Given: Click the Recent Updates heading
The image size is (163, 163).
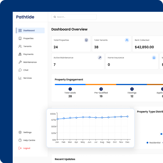Looking at the screenshot, I should click(x=65, y=159).
